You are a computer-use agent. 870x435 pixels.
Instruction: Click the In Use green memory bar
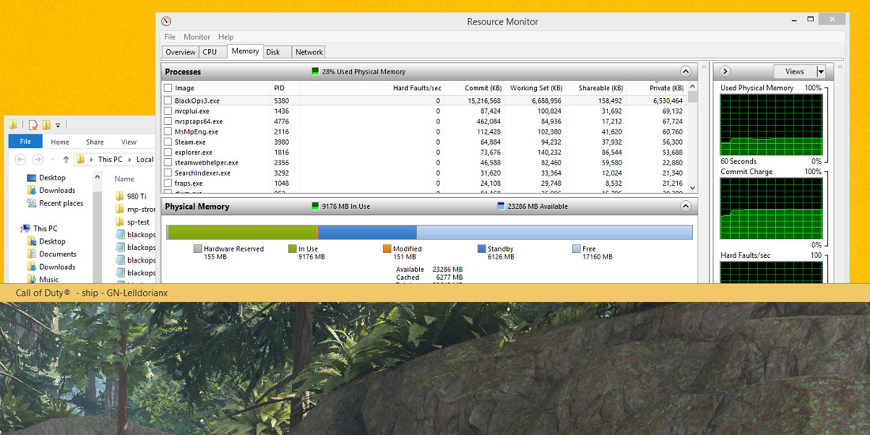[x=242, y=233]
